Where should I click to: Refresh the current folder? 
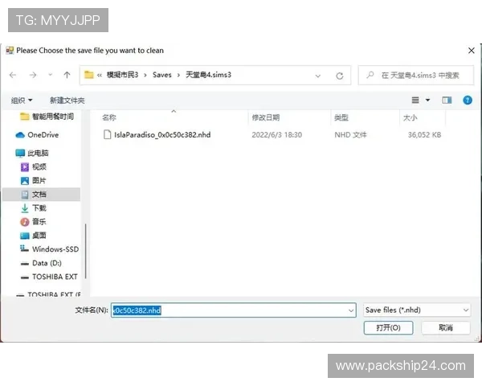click(x=339, y=76)
